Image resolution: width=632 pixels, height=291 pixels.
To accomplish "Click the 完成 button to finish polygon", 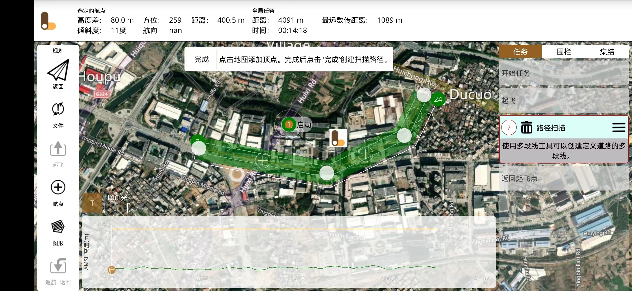I will click(201, 59).
